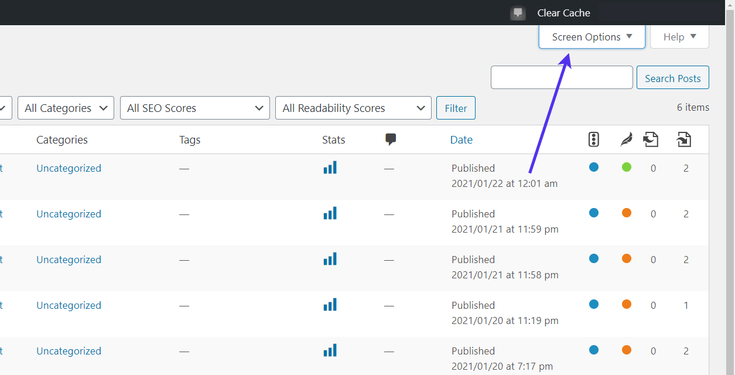Image resolution: width=735 pixels, height=375 pixels.
Task: Click the outgoing internal links column icon
Action: click(x=651, y=139)
